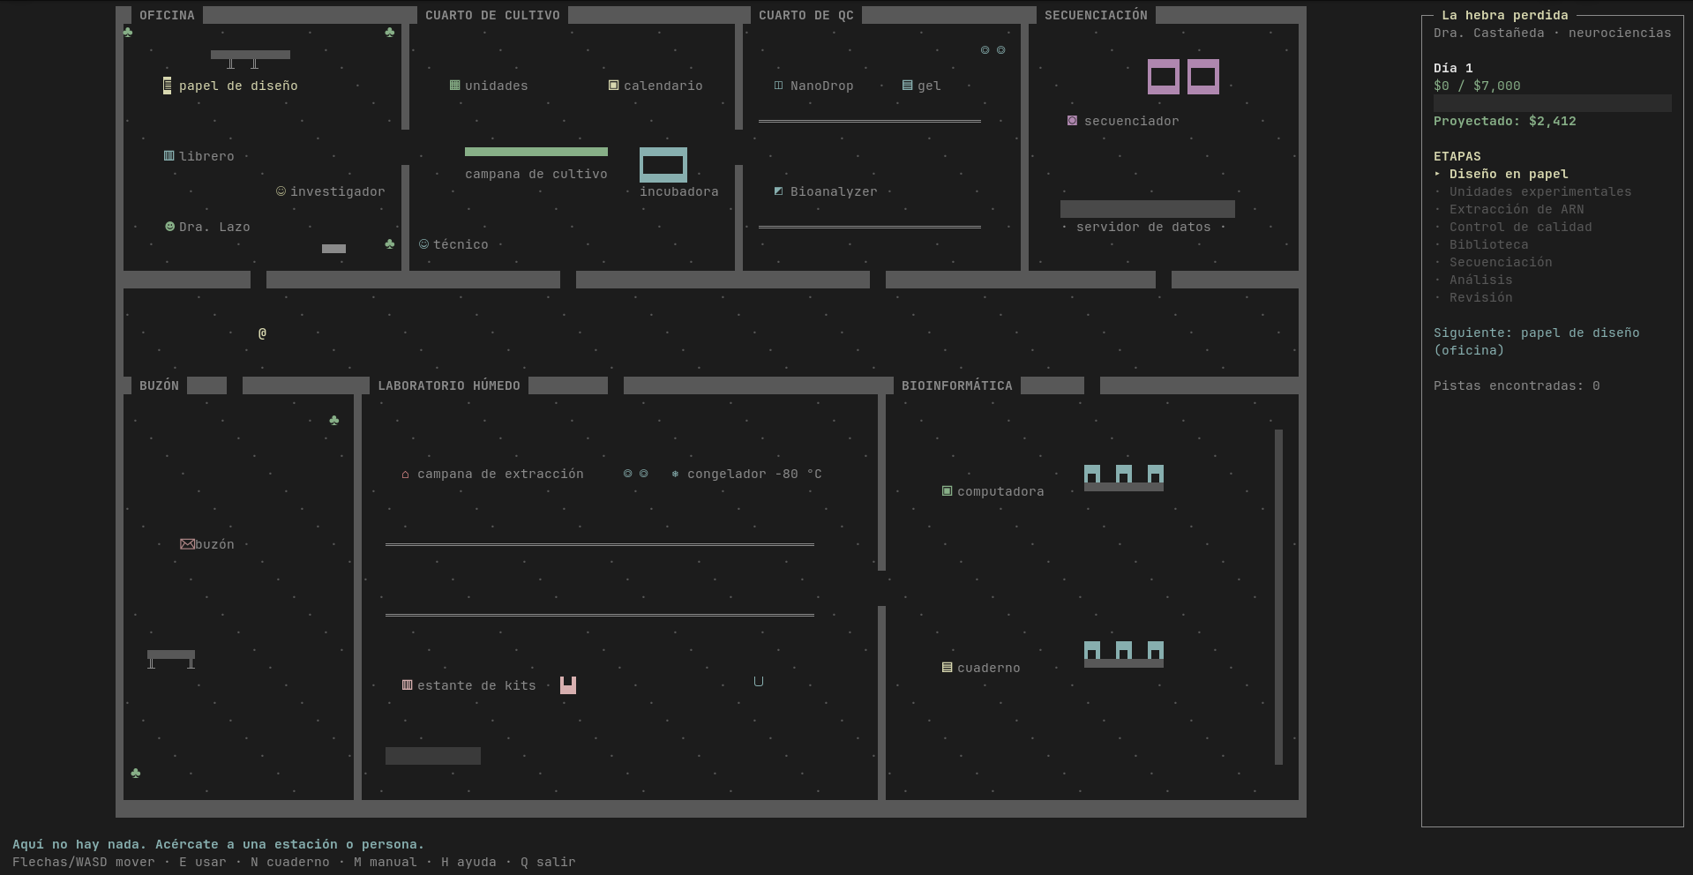Select the Control de calidad stage

click(1520, 227)
